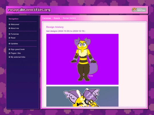
Task: Click the Design history breadcrumb text
Action: pyautogui.click(x=69, y=18)
